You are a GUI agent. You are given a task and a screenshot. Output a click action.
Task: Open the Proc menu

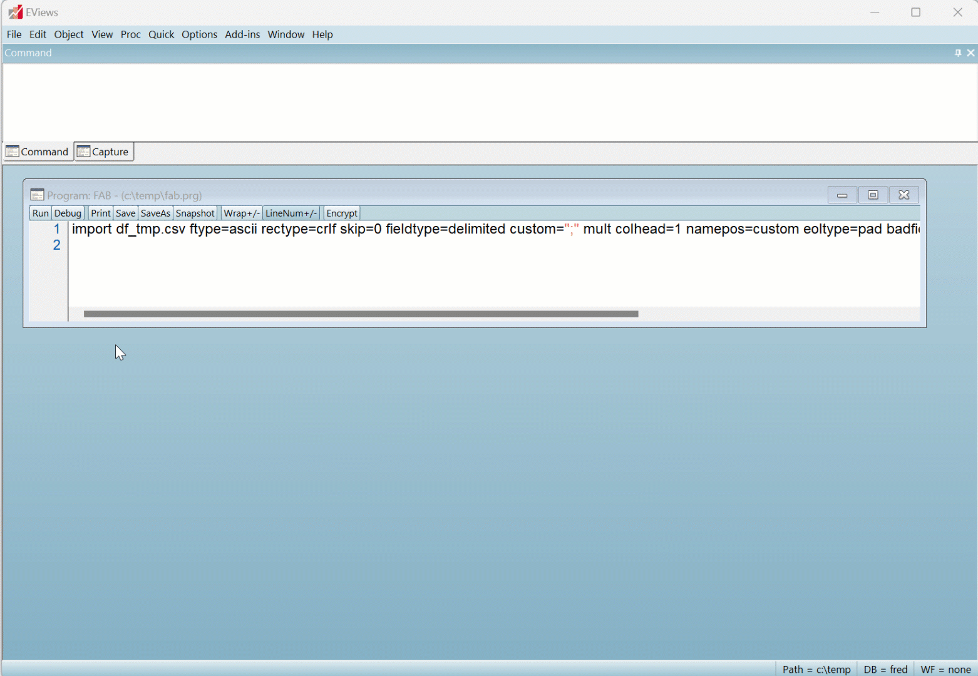coord(130,34)
